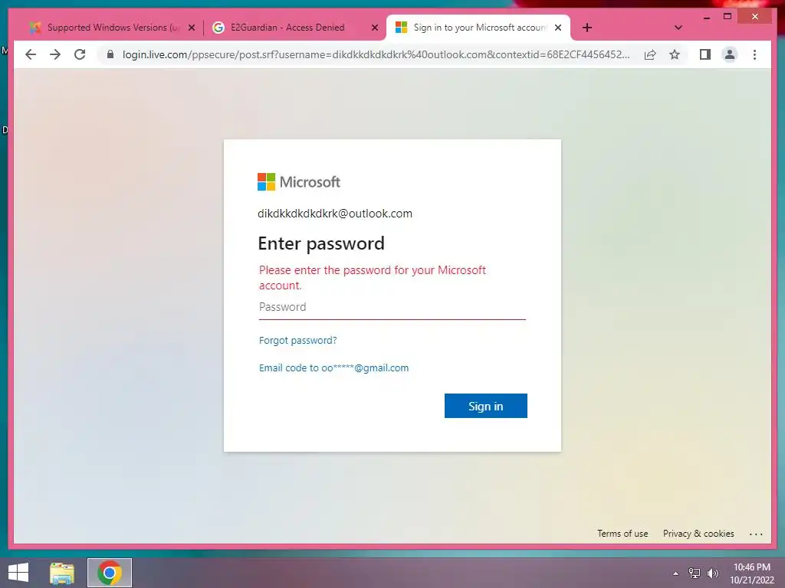Viewport: 785px width, 588px height.
Task: Expand the tab search chevron
Action: point(678,28)
